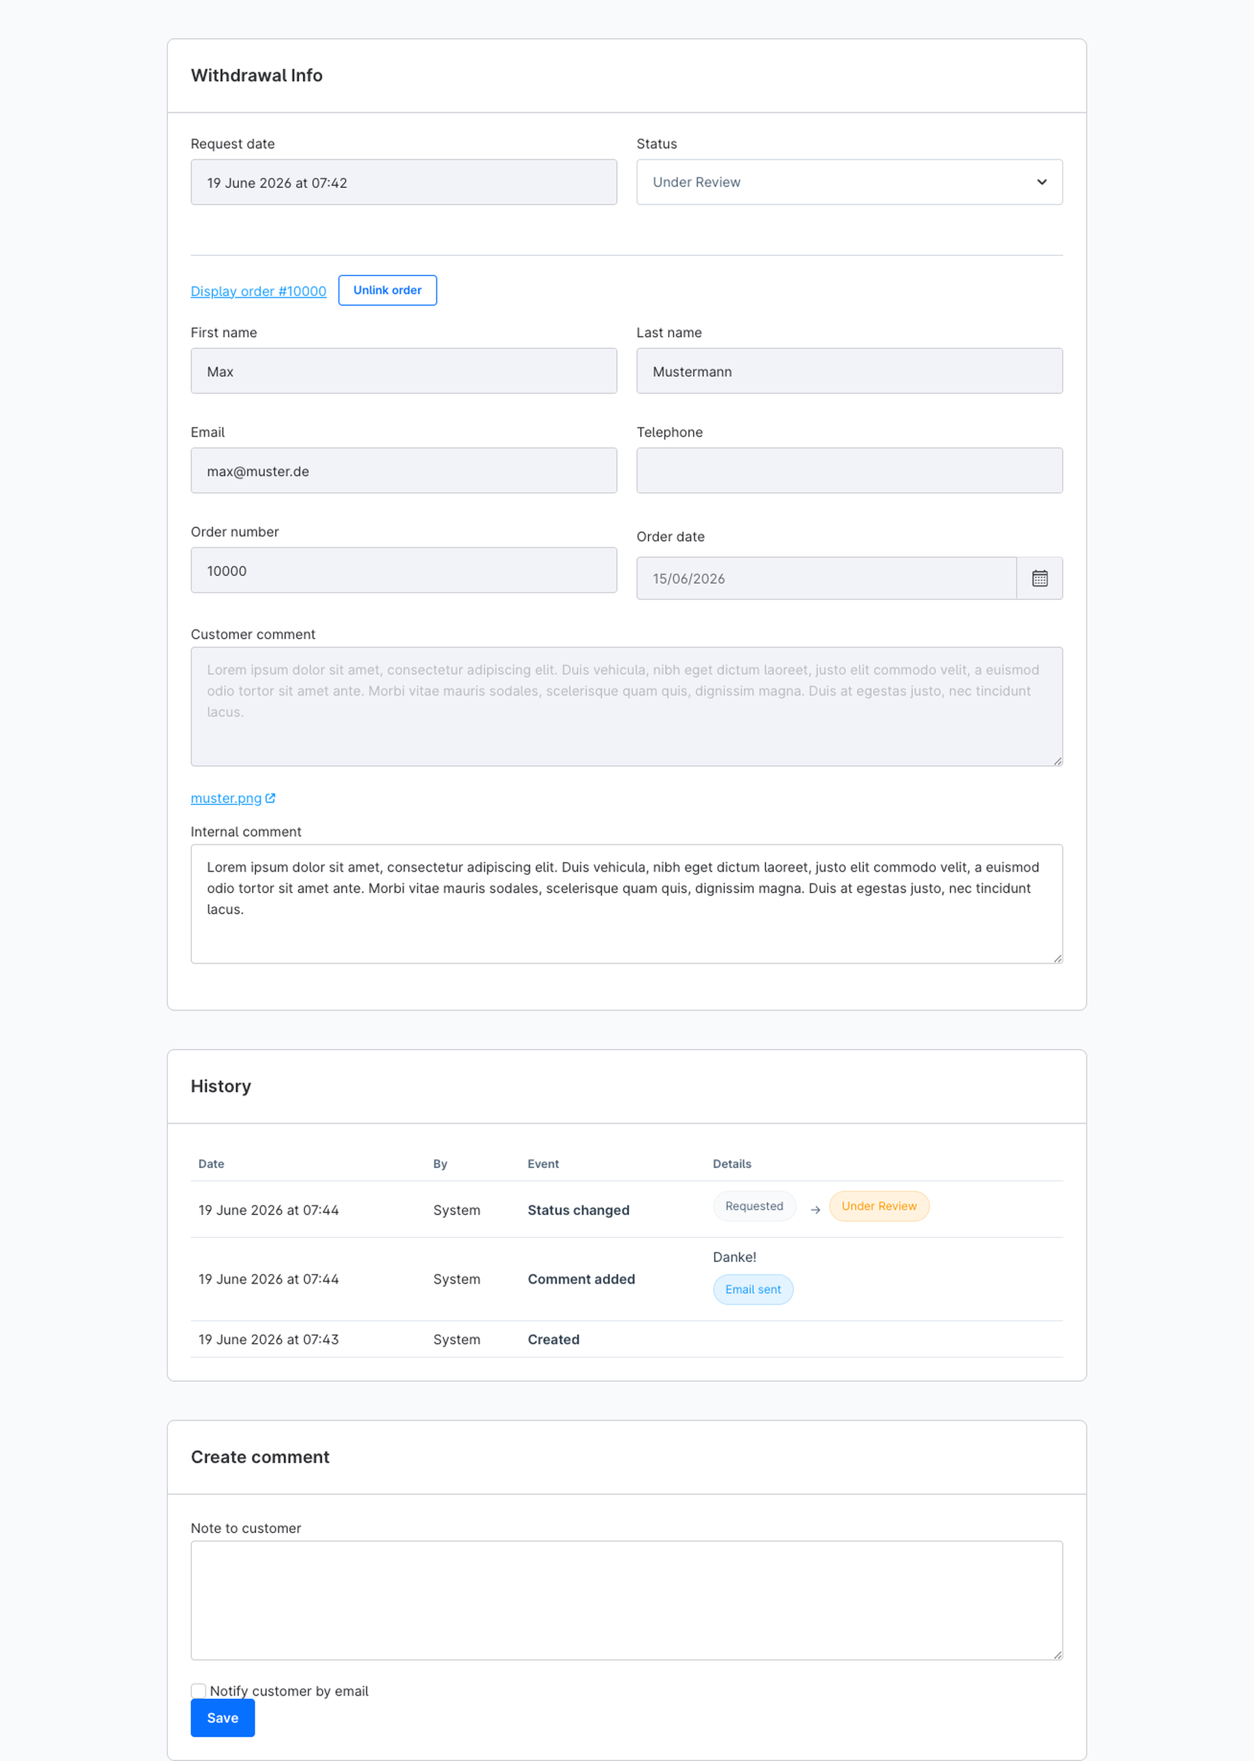Click the First name field containing Max

[x=404, y=371]
